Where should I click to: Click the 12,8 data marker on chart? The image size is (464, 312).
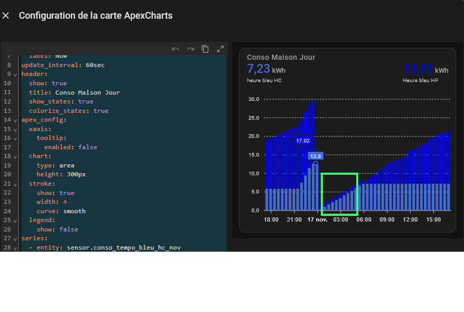pos(316,156)
